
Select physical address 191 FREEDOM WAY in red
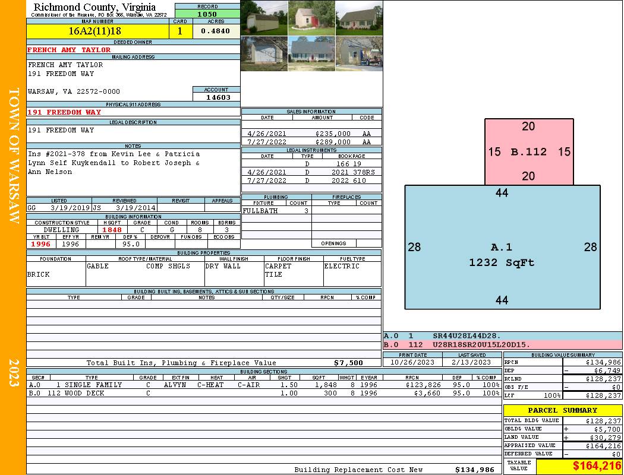[64, 112]
